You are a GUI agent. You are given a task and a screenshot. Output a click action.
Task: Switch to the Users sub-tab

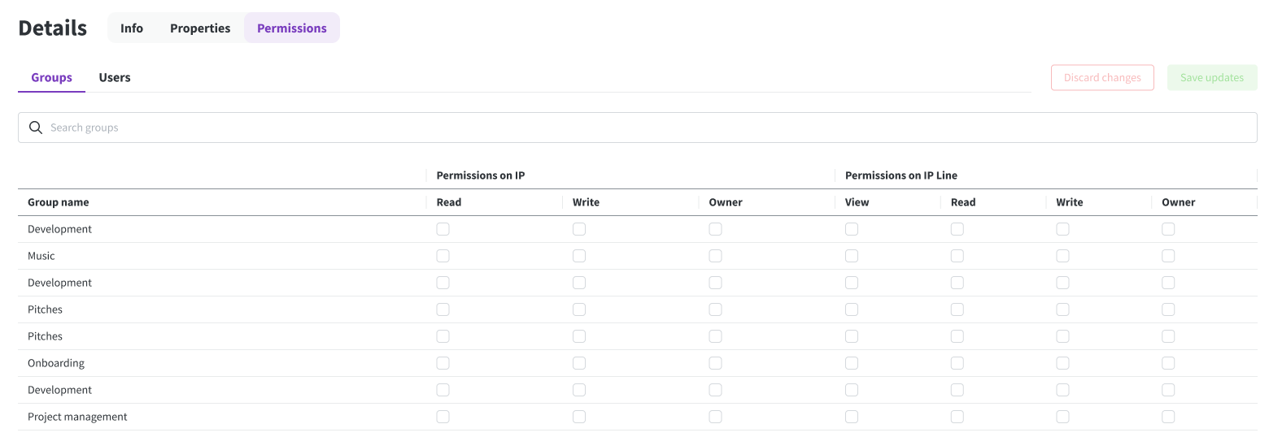pos(115,77)
